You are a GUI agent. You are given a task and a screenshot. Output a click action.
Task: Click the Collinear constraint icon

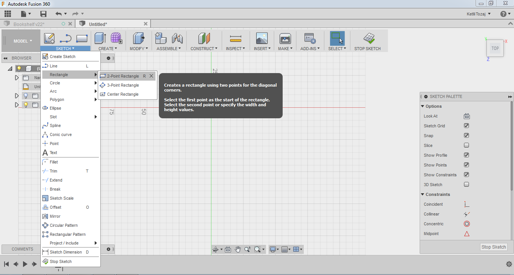[x=466, y=214]
